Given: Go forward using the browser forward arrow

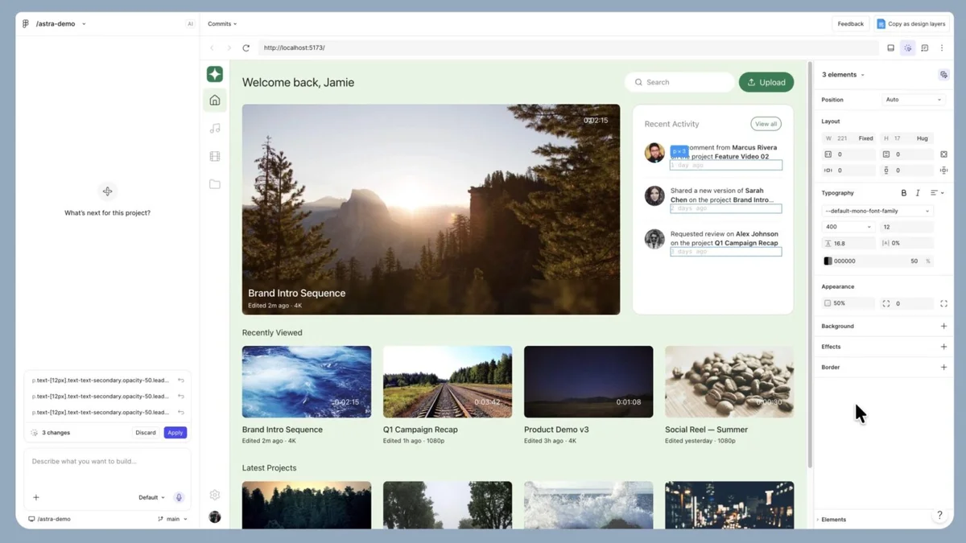Looking at the screenshot, I should [229, 48].
